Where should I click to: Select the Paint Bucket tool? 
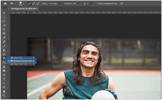4,62
